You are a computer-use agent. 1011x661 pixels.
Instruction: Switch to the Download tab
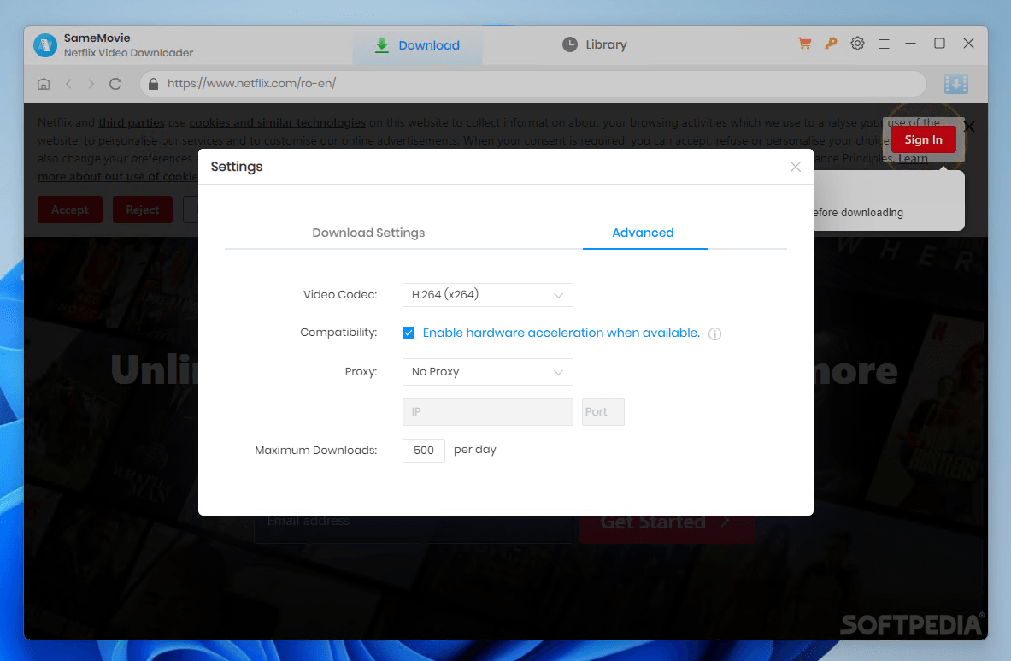point(417,45)
